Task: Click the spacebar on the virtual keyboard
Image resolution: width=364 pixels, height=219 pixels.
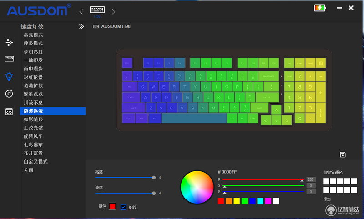Action: pyautogui.click(x=194, y=118)
